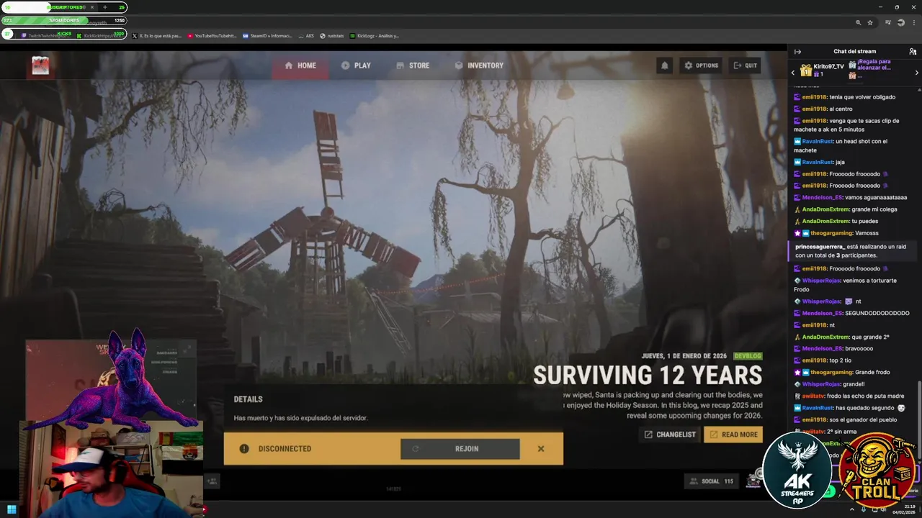922x518 pixels.
Task: Open the SteamID bookmark
Action: pos(267,35)
